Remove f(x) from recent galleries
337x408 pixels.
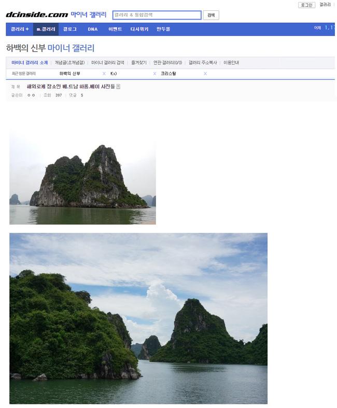(155, 74)
